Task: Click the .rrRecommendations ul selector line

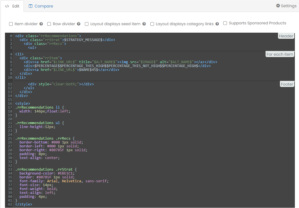Action: point(40,123)
